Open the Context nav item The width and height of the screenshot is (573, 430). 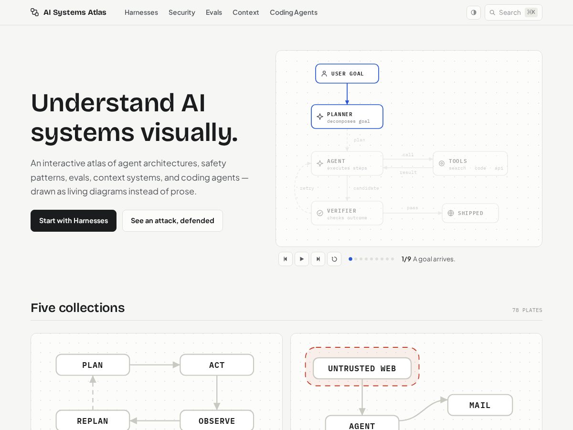pyautogui.click(x=246, y=12)
